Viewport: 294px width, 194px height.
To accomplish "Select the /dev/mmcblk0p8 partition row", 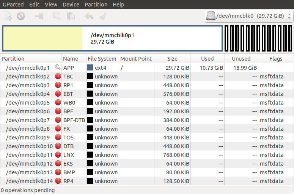I will click(x=147, y=128).
